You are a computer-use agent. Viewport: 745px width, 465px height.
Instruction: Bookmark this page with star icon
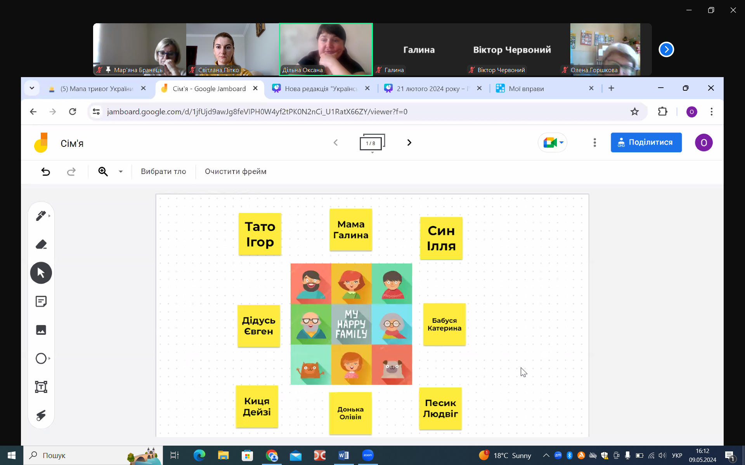(x=634, y=112)
